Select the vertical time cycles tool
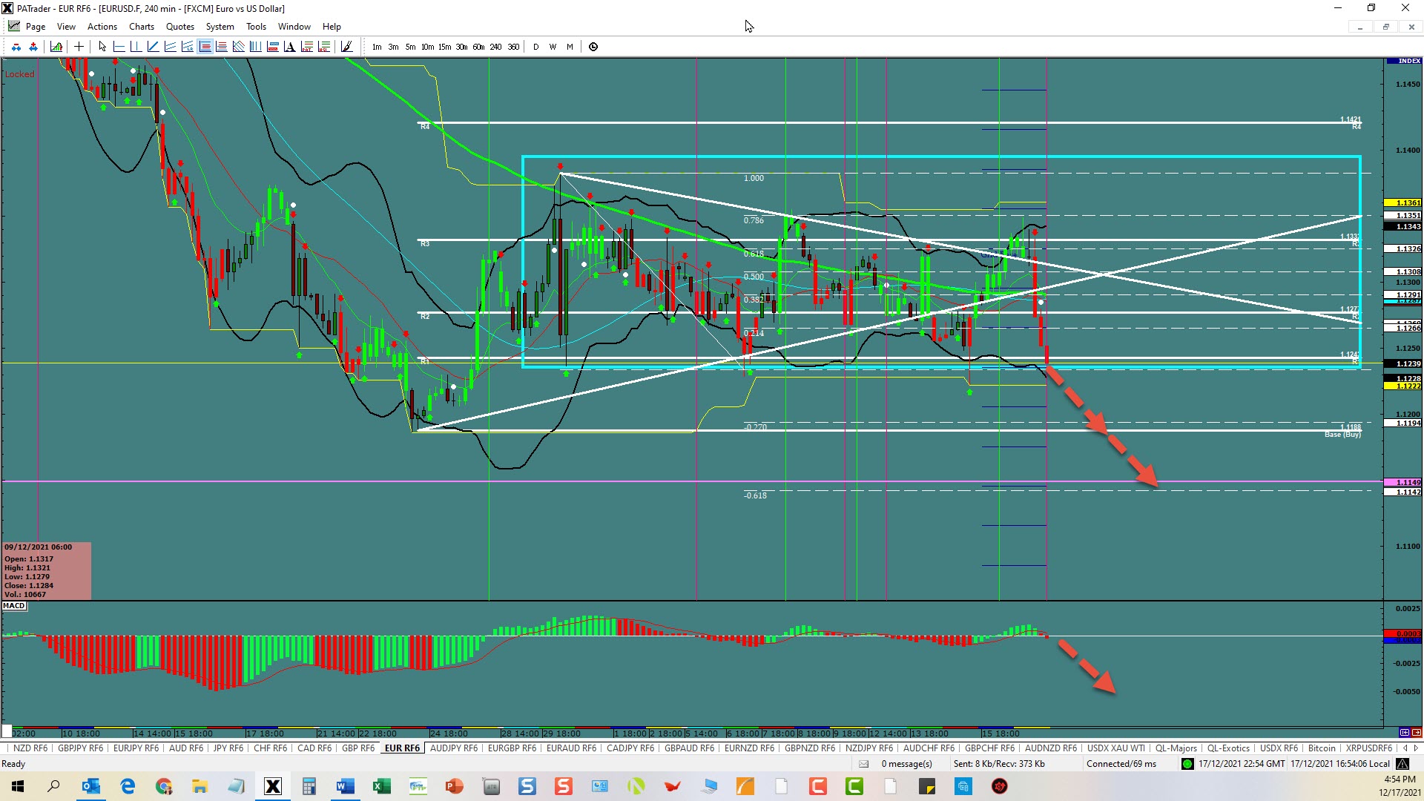Image resolution: width=1424 pixels, height=801 pixels. tap(255, 47)
